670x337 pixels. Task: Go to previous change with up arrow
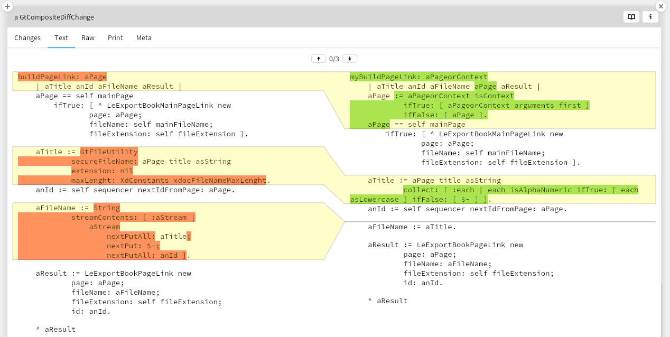coord(318,59)
